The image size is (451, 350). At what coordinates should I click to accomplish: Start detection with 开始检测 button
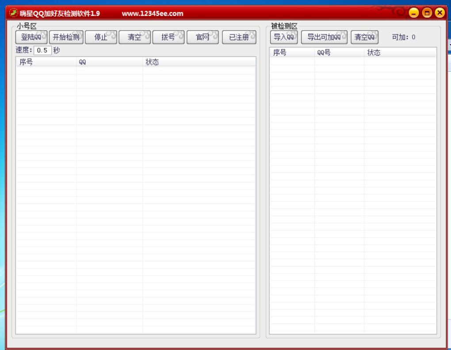[x=66, y=37]
